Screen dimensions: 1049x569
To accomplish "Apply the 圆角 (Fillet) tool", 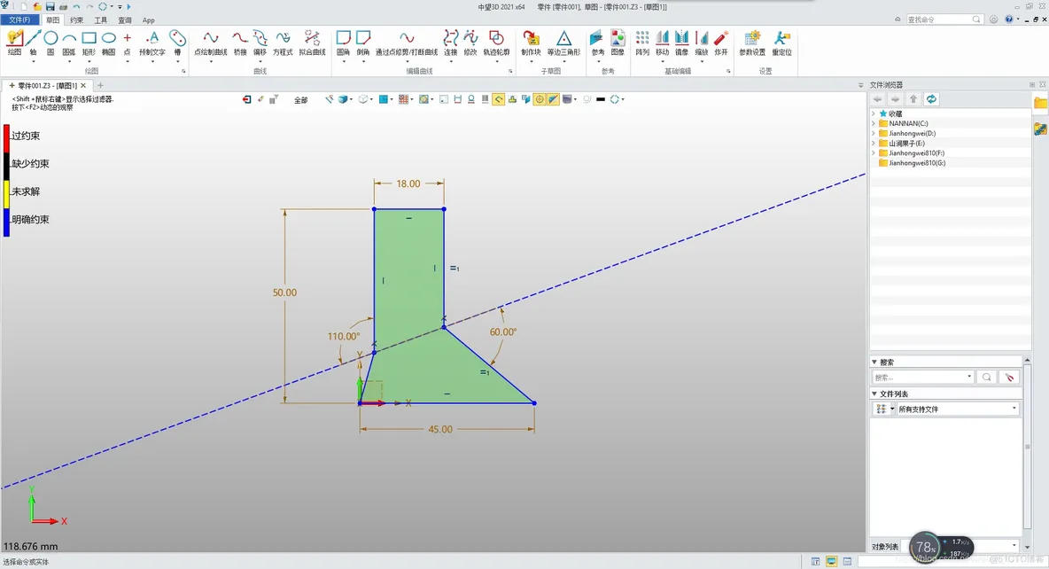I will click(x=343, y=43).
